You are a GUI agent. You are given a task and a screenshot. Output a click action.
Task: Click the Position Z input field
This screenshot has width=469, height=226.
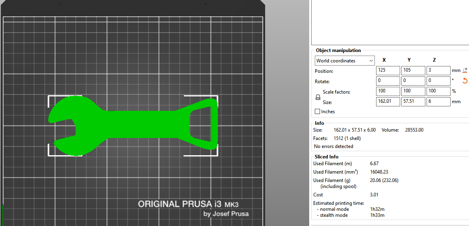click(438, 71)
